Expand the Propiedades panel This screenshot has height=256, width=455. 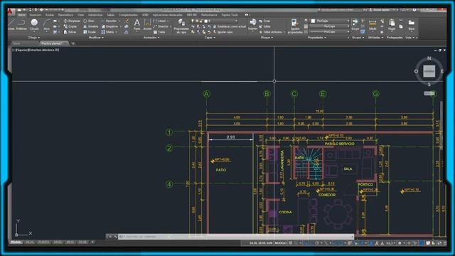point(316,38)
